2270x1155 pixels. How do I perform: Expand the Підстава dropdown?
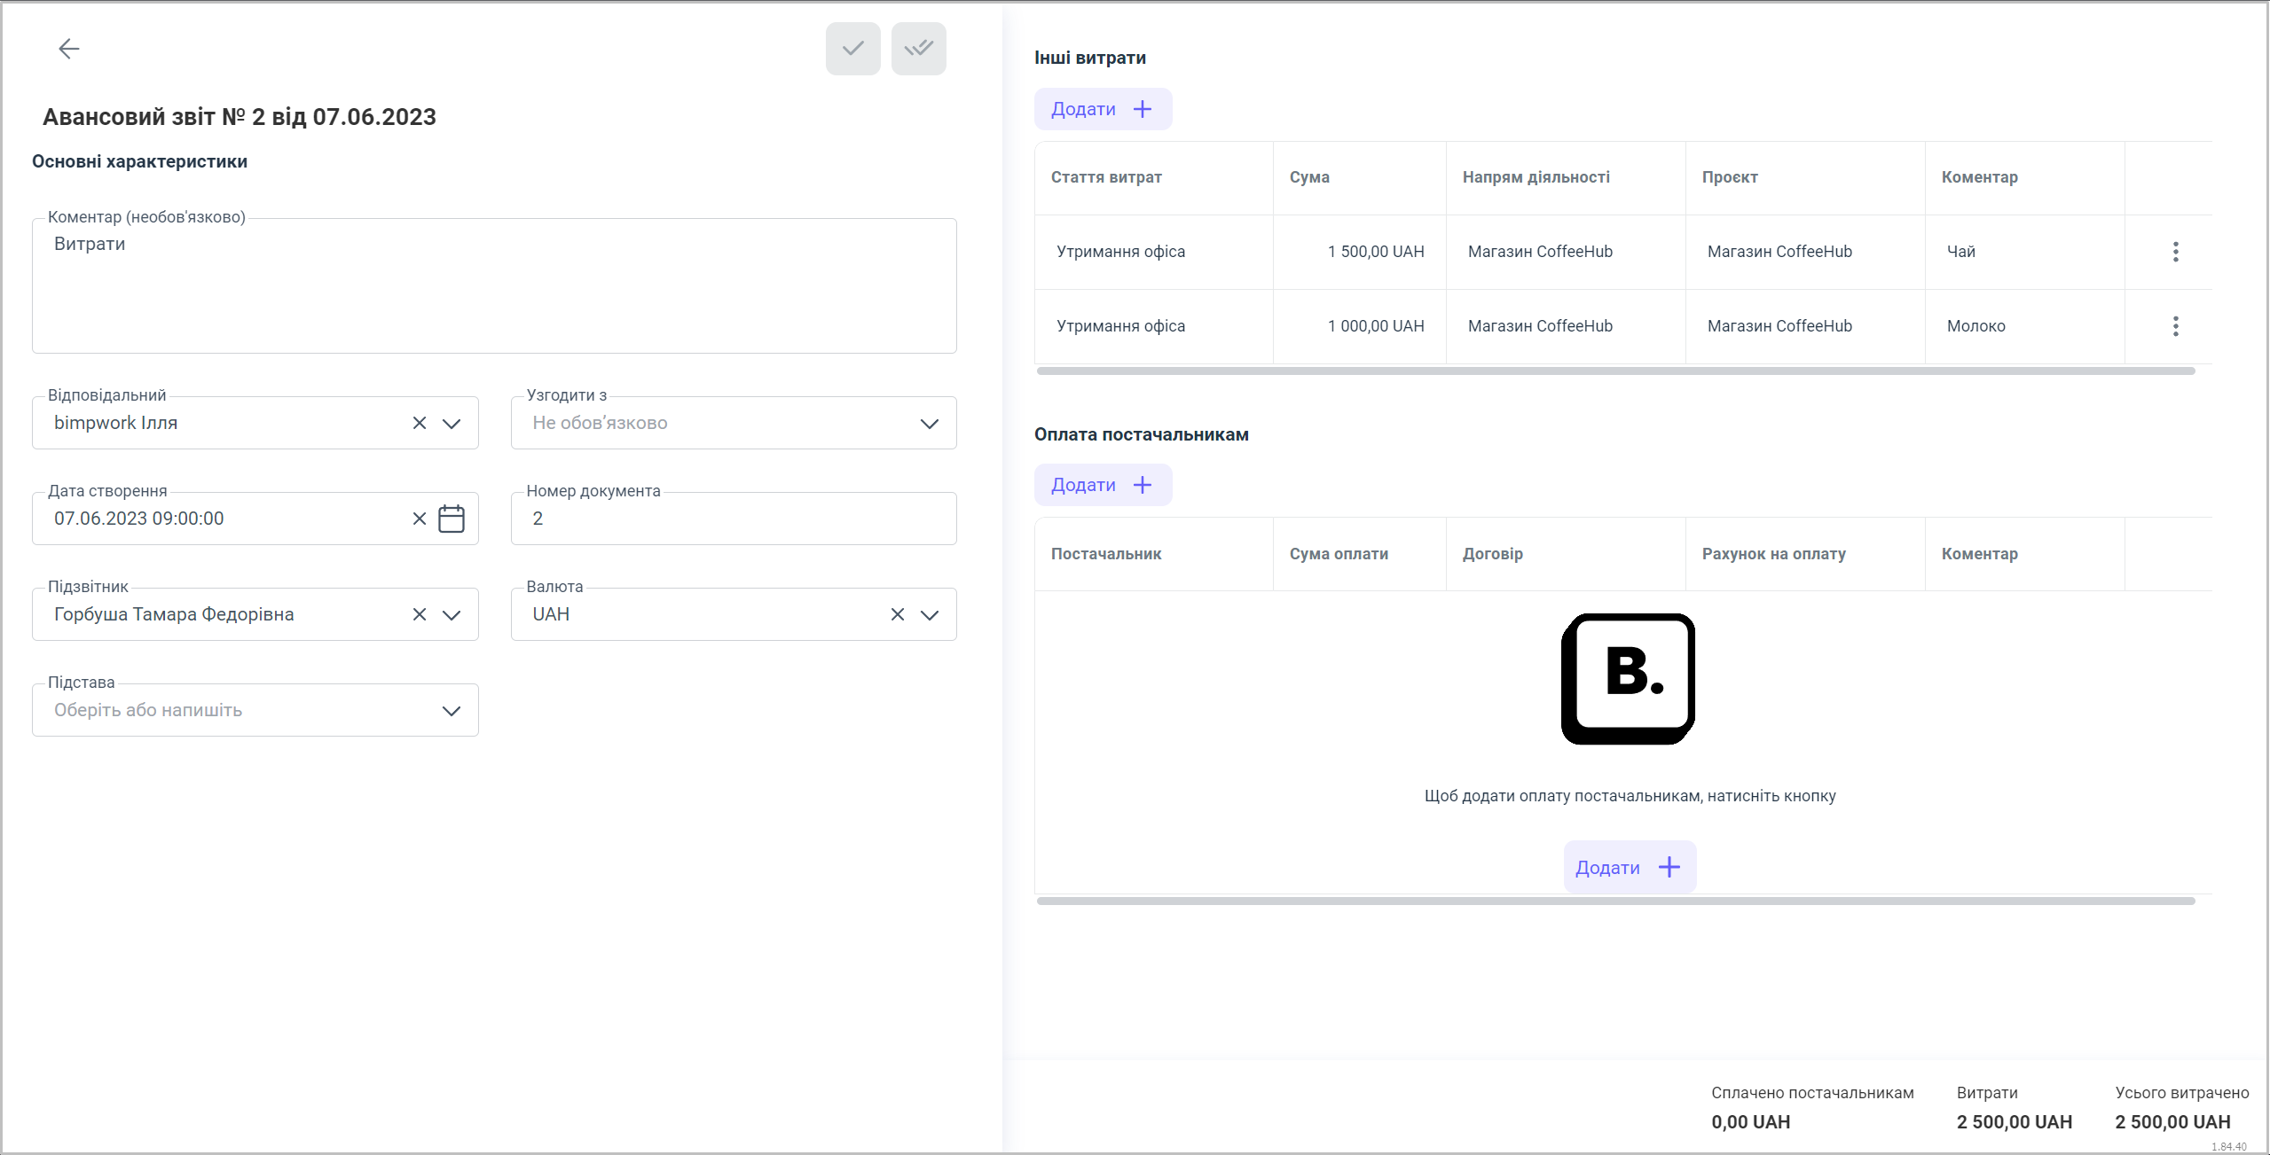tap(452, 711)
